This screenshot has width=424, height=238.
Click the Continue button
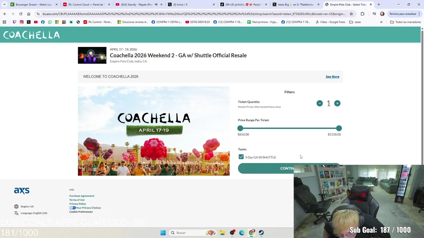pyautogui.click(x=289, y=168)
